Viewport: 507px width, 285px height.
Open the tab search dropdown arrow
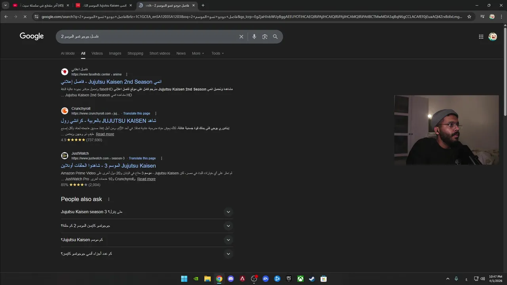6,5
